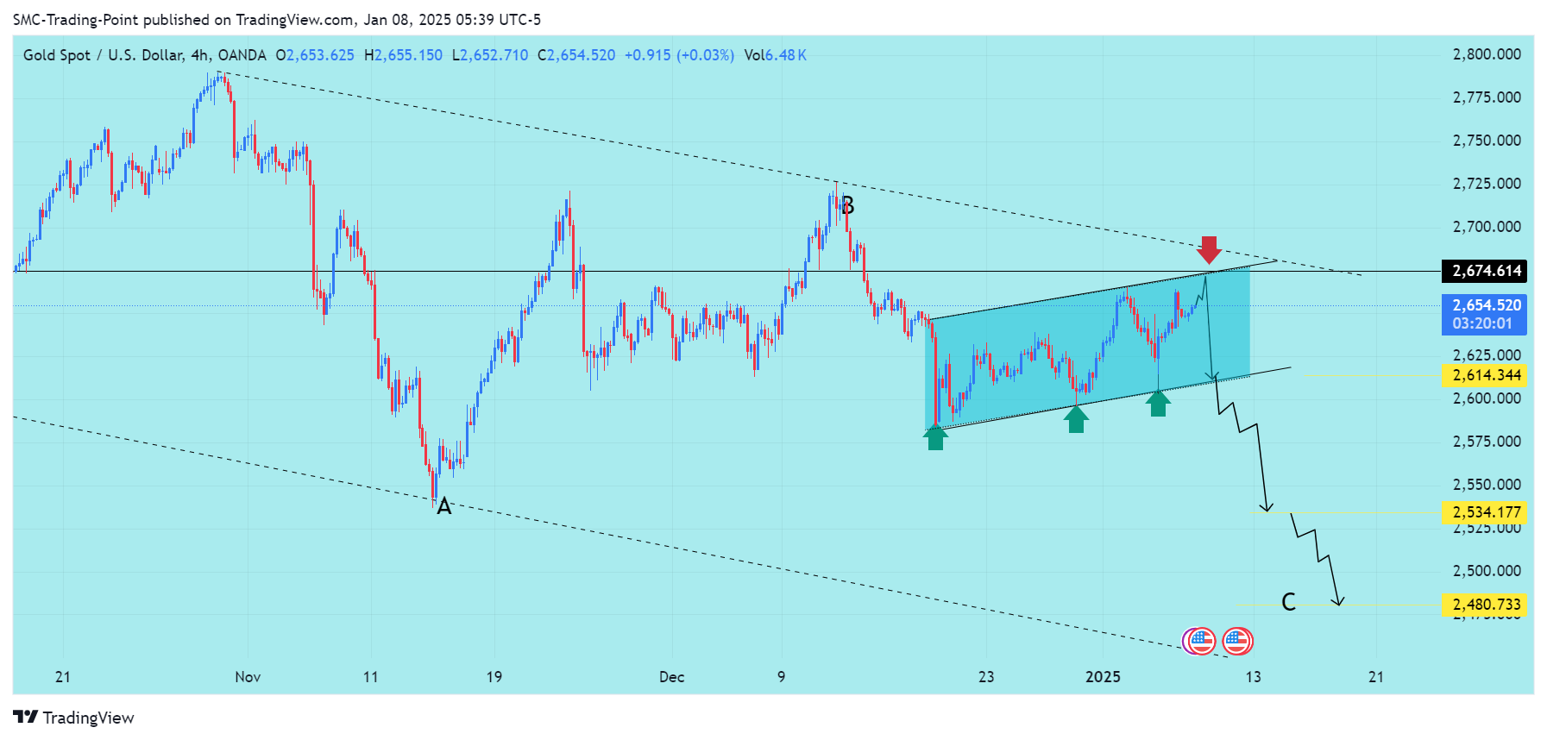Image resolution: width=1547 pixels, height=740 pixels.
Task: Click the change value +0.915 (+0.03%)
Action: point(679,55)
